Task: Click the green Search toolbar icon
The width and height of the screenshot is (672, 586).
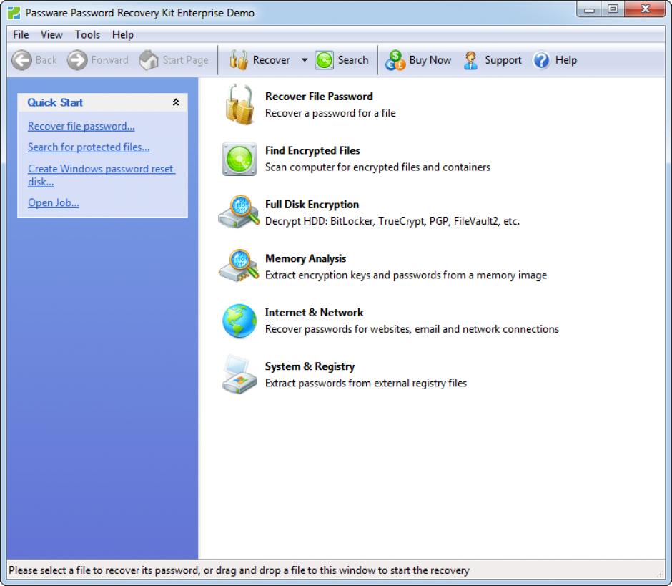Action: [x=325, y=60]
